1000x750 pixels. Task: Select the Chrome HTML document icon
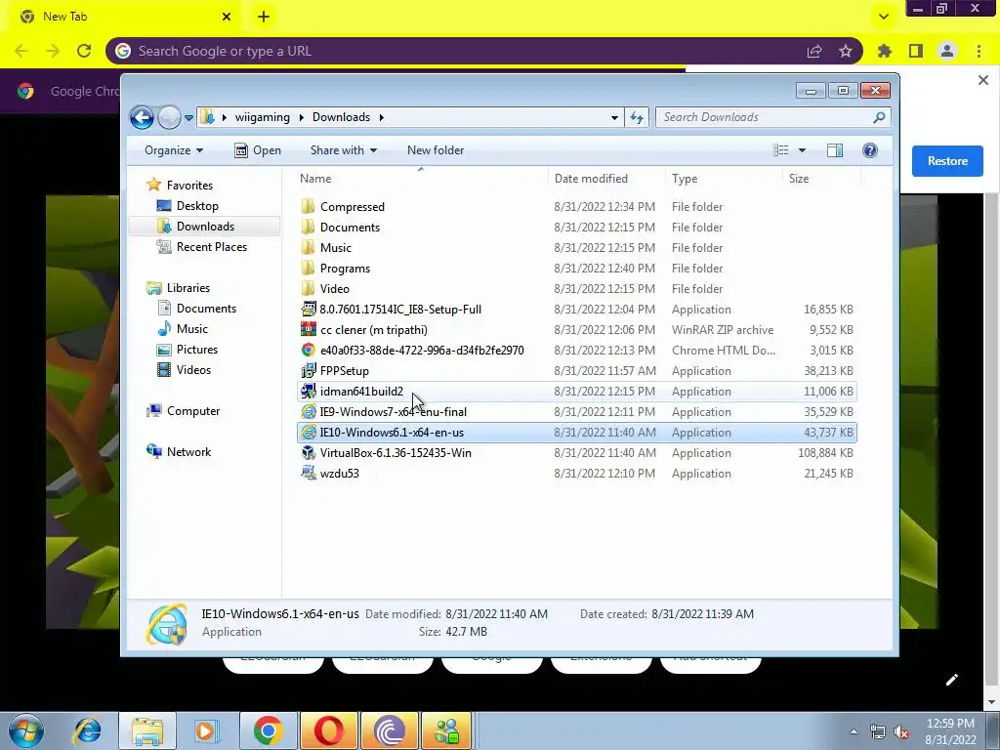click(309, 351)
